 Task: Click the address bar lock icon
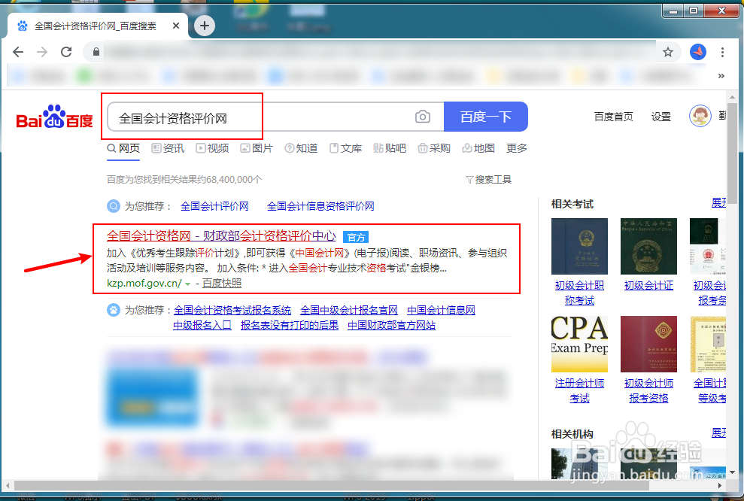pyautogui.click(x=96, y=52)
